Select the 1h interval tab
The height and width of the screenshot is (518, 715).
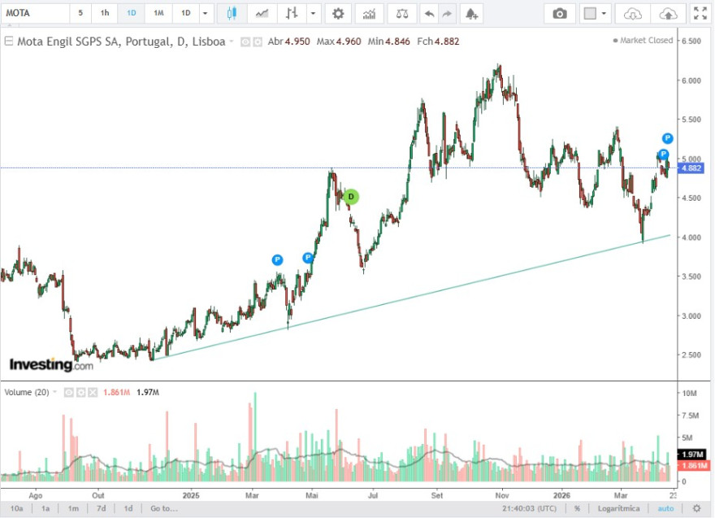click(105, 13)
